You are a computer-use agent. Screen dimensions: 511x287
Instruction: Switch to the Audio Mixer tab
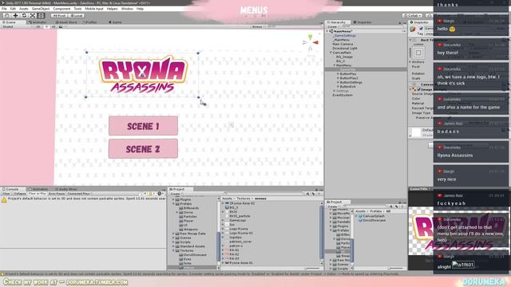pyautogui.click(x=65, y=189)
